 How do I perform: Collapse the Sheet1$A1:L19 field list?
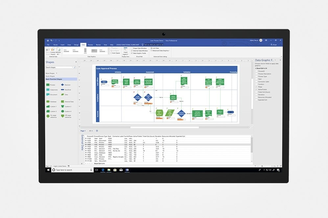(256, 68)
